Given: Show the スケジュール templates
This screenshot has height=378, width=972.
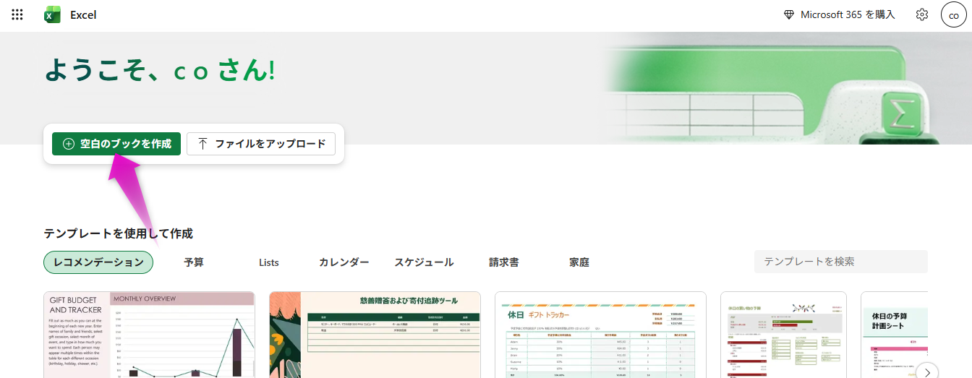Looking at the screenshot, I should coord(424,262).
